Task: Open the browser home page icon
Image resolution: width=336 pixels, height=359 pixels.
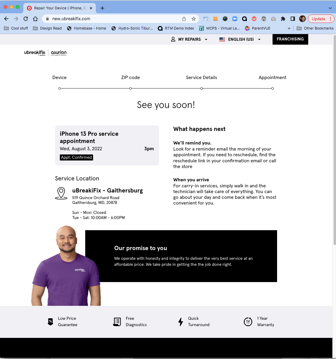Action: tap(35, 19)
